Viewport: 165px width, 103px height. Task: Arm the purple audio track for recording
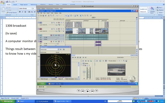point(51,41)
